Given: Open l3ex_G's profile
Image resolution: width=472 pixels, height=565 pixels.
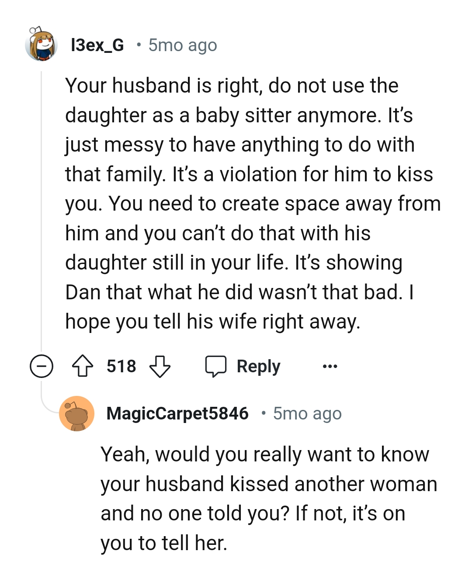Looking at the screenshot, I should 97,45.
